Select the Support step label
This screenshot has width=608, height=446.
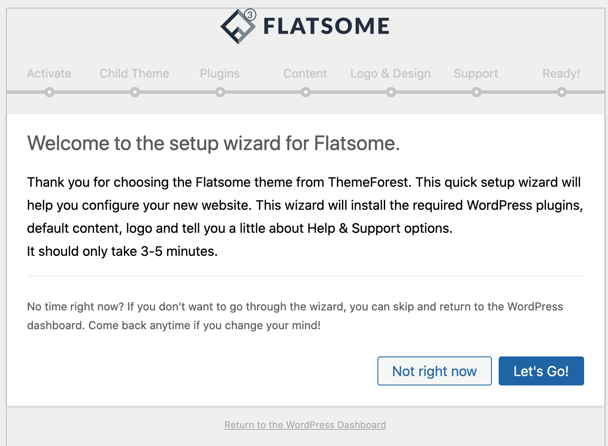point(476,73)
